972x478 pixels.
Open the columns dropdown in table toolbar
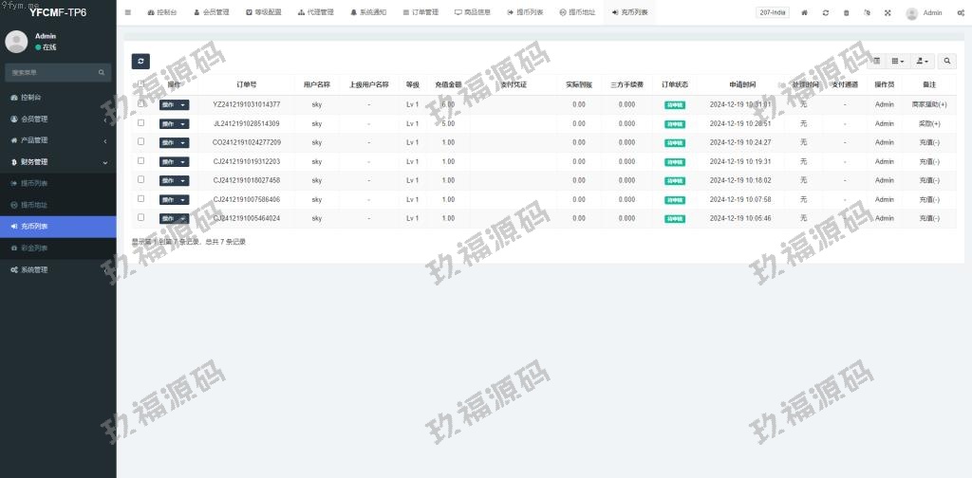click(898, 61)
